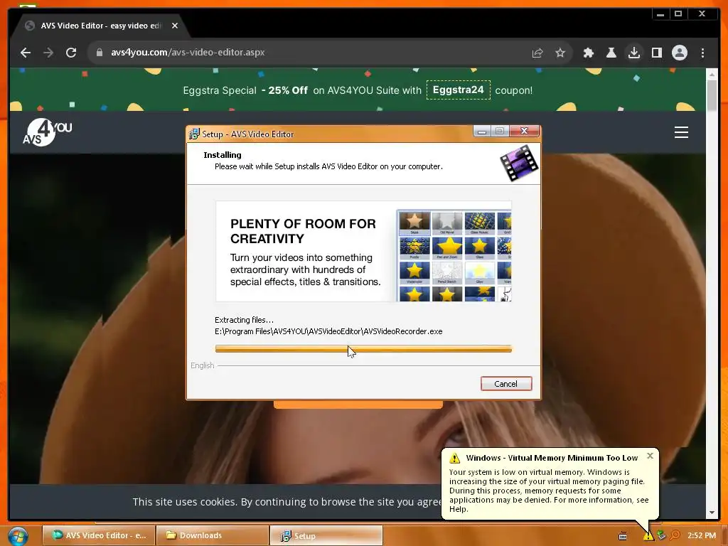Open the website hamburger menu

coord(681,132)
